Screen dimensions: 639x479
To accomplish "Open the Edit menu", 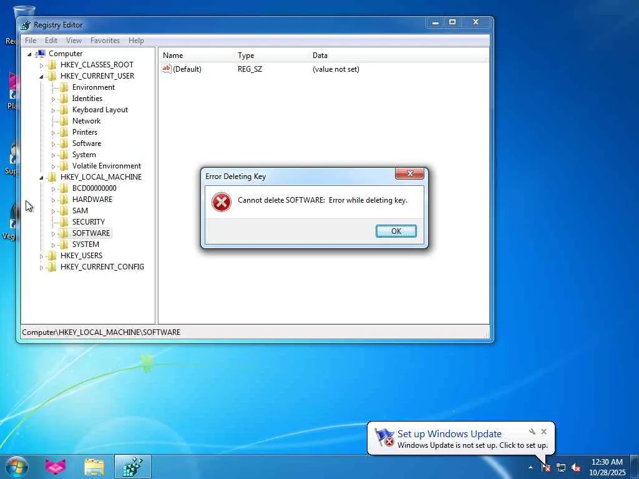I will 51,41.
